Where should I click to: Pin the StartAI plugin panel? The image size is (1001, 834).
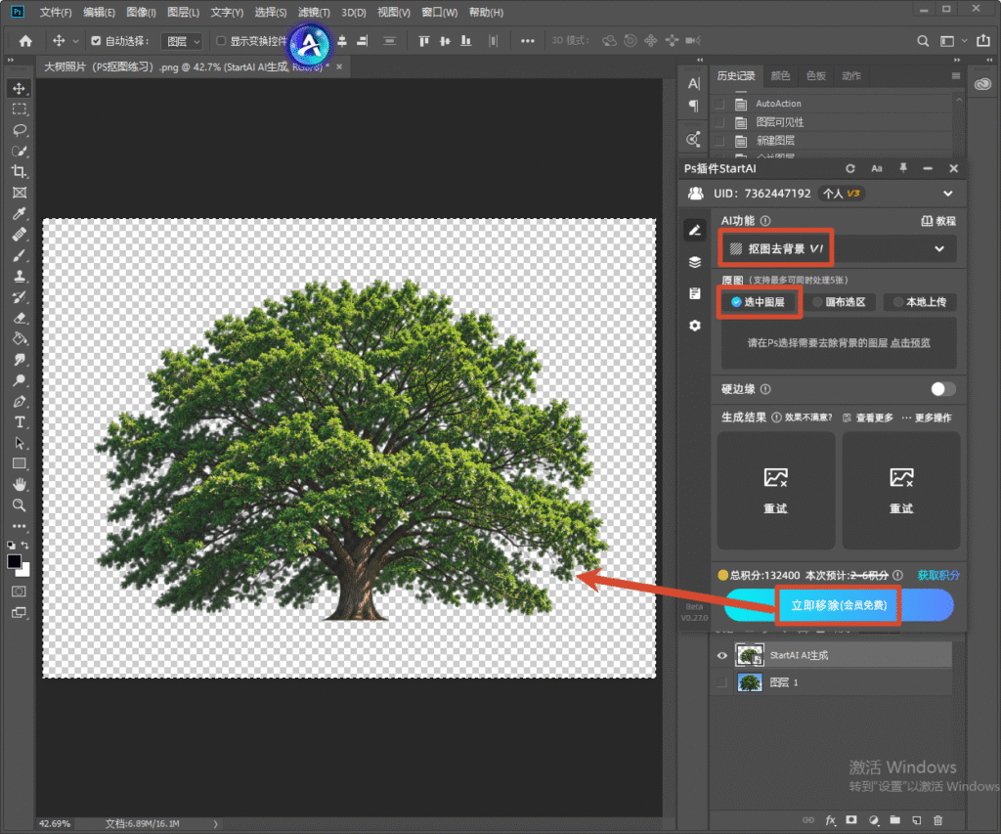[902, 168]
